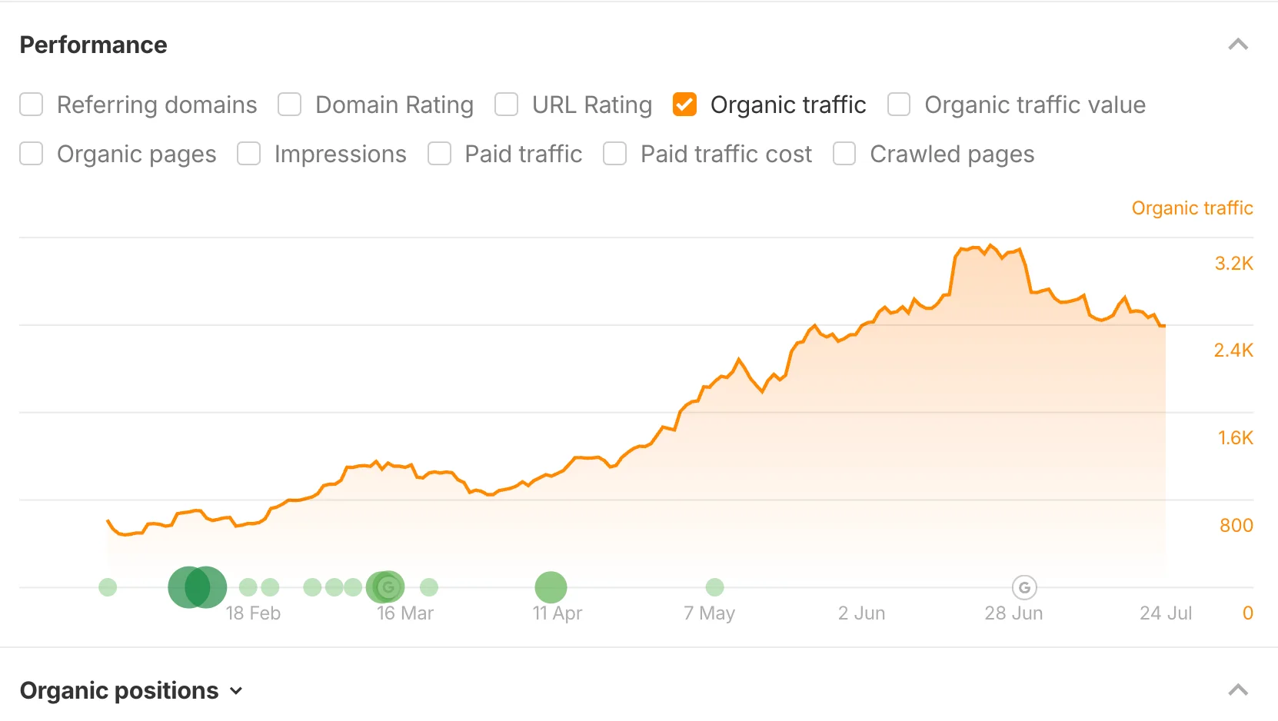Enable the Impressions checkbox

tap(248, 154)
